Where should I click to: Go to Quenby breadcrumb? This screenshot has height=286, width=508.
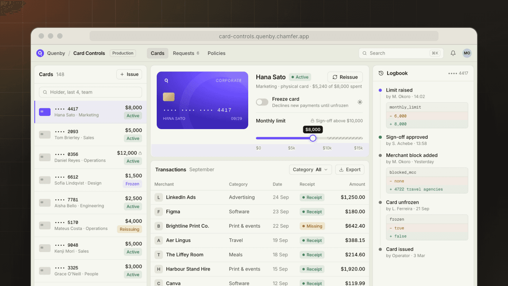tap(56, 53)
